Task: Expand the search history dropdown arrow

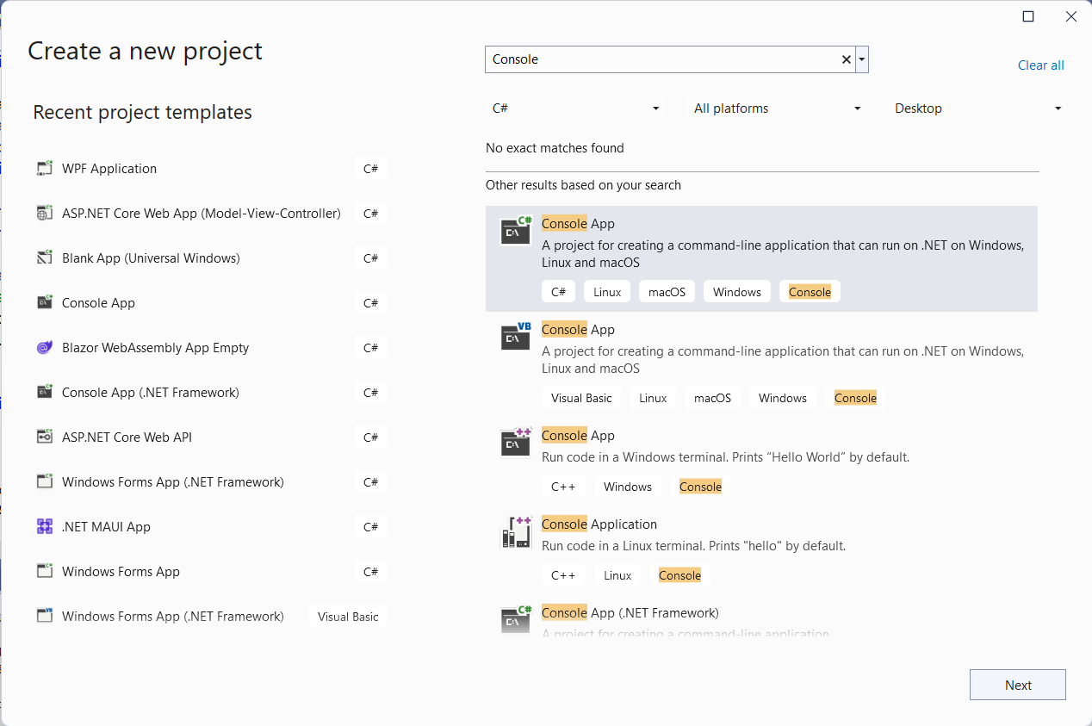Action: [x=862, y=59]
